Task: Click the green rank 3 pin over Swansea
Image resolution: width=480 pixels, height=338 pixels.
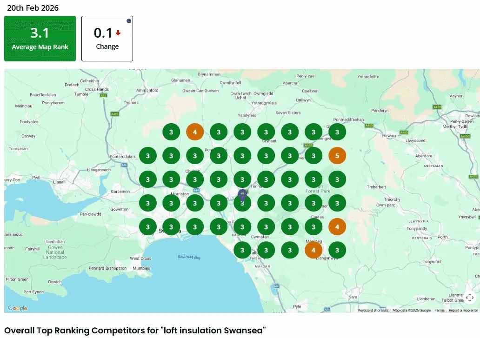Action: pos(171,226)
